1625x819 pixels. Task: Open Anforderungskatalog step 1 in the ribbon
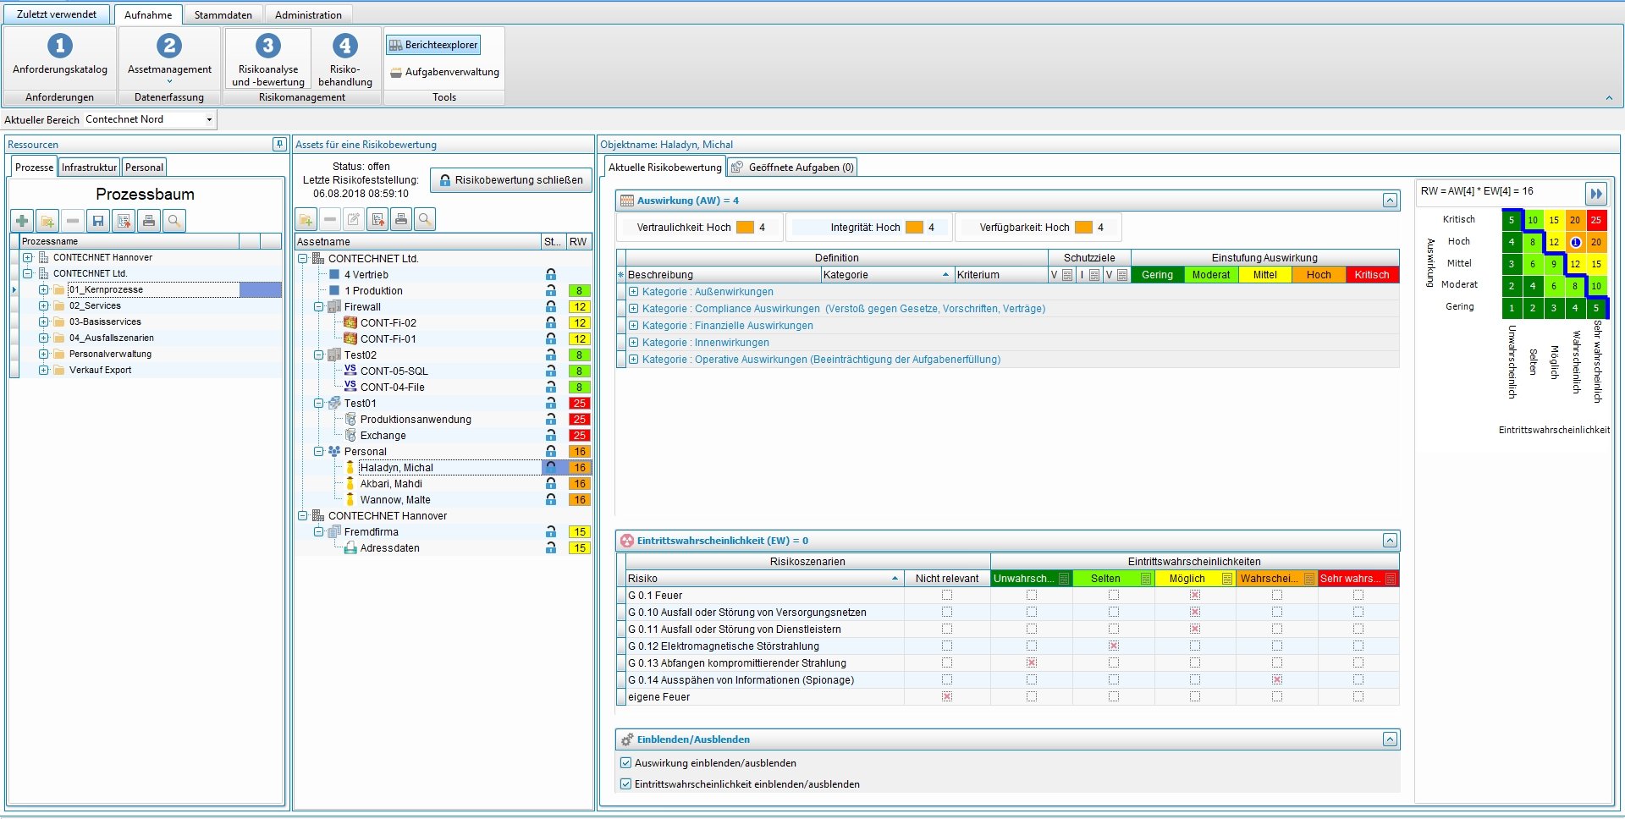point(59,56)
